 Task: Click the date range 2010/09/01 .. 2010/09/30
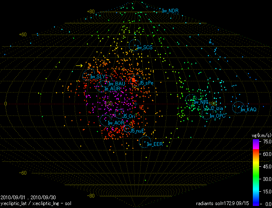pos(28,198)
